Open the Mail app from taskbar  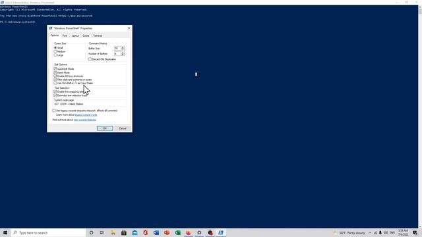pyautogui.click(x=135, y=232)
